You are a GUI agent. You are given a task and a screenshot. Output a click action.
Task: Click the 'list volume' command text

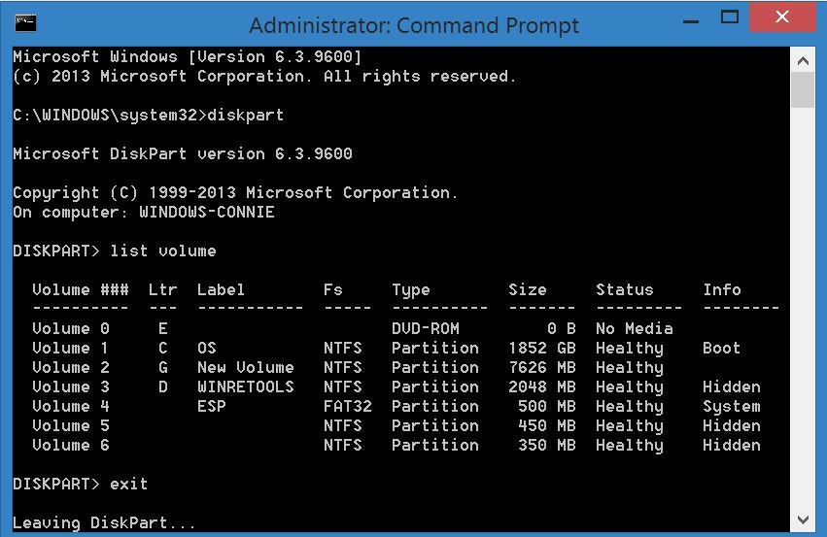162,252
